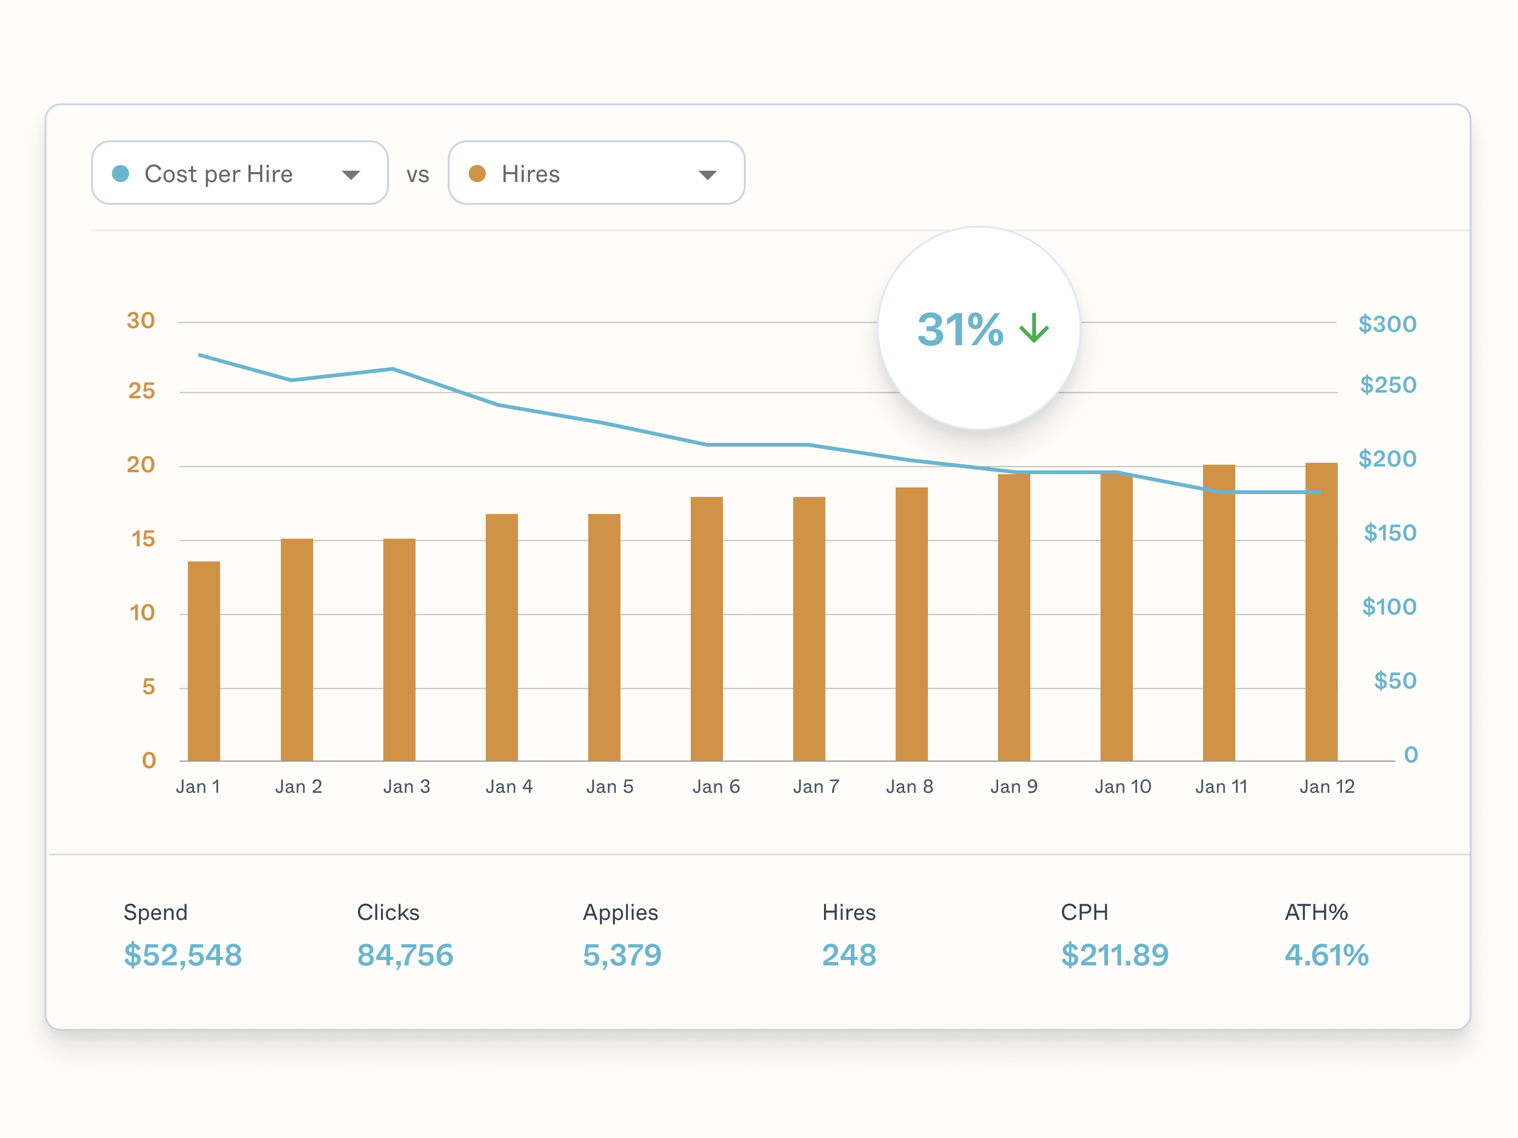Click the Hires dropdown caret arrow
1518x1138 pixels.
[707, 175]
